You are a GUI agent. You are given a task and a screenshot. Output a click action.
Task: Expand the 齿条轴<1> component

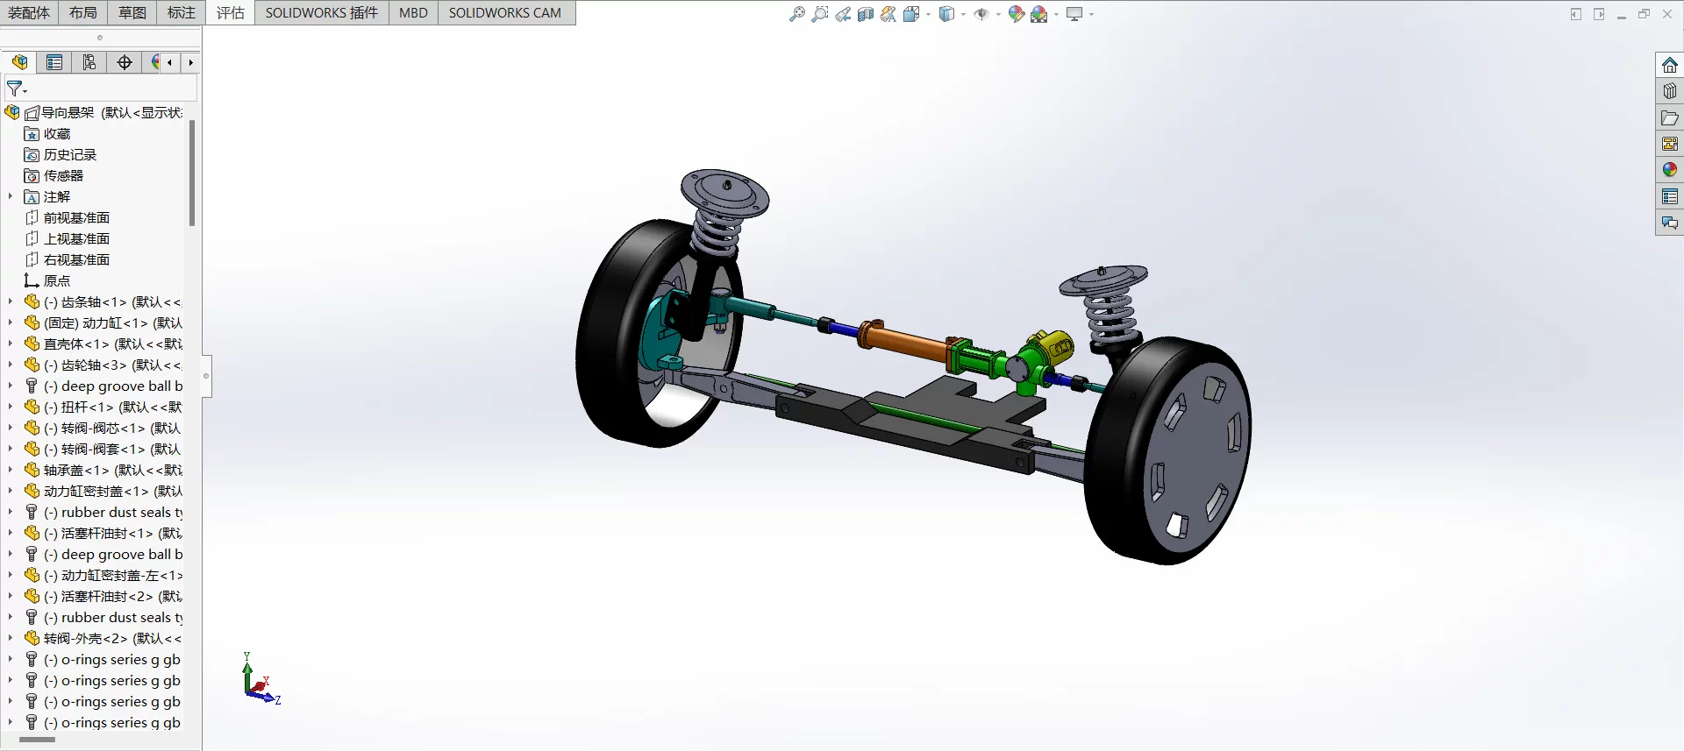pyautogui.click(x=11, y=301)
